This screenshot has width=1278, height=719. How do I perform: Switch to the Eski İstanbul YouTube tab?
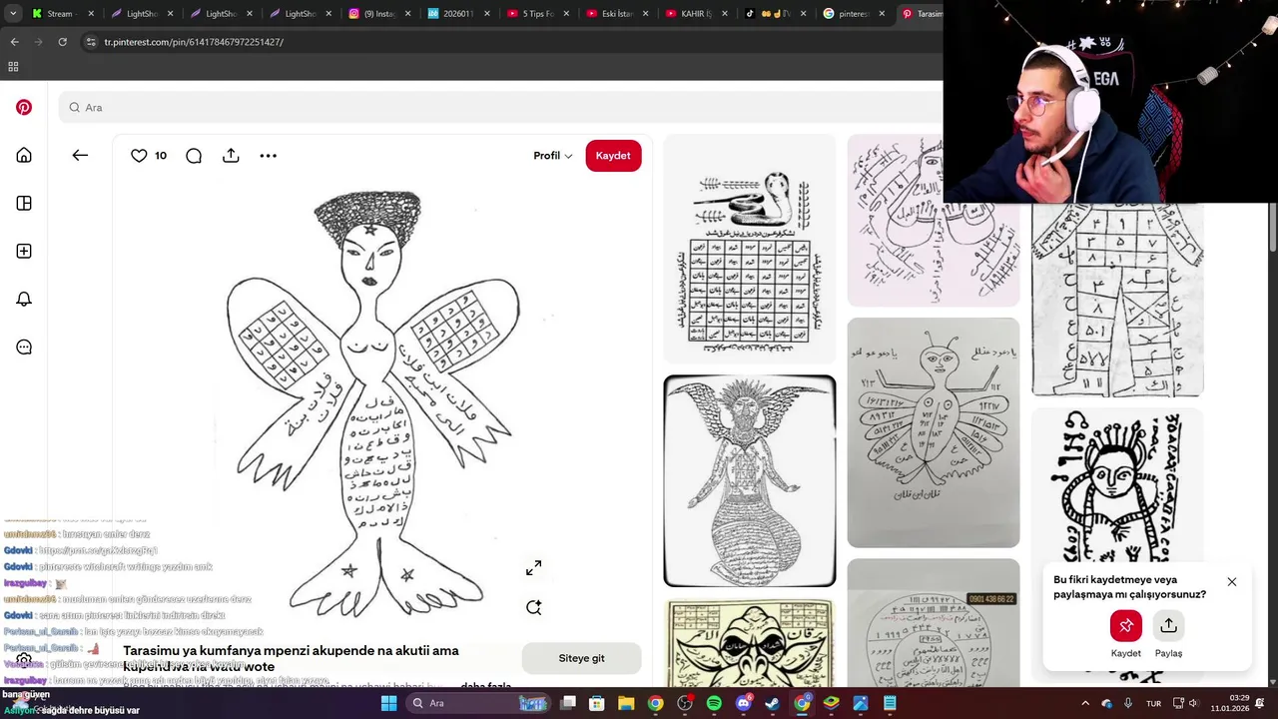[x=617, y=14]
